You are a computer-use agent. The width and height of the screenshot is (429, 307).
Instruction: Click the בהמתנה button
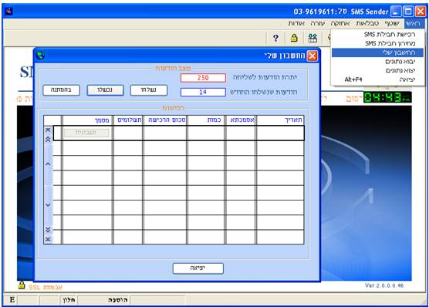pyautogui.click(x=61, y=90)
